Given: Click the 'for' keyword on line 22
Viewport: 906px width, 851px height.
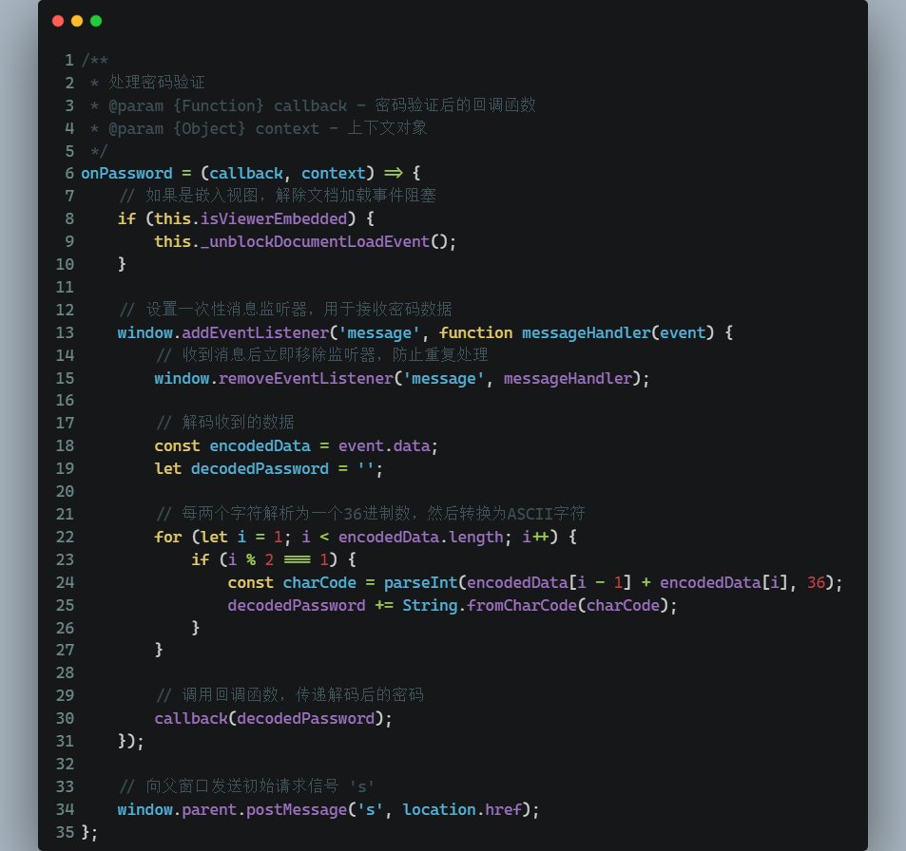Looking at the screenshot, I should (167, 538).
